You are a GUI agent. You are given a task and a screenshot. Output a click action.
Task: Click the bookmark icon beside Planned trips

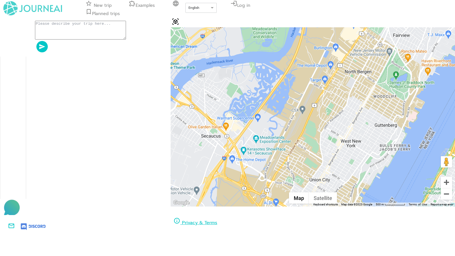[89, 12]
